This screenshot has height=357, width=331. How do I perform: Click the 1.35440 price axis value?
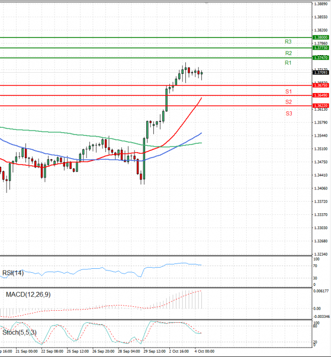click(321, 136)
